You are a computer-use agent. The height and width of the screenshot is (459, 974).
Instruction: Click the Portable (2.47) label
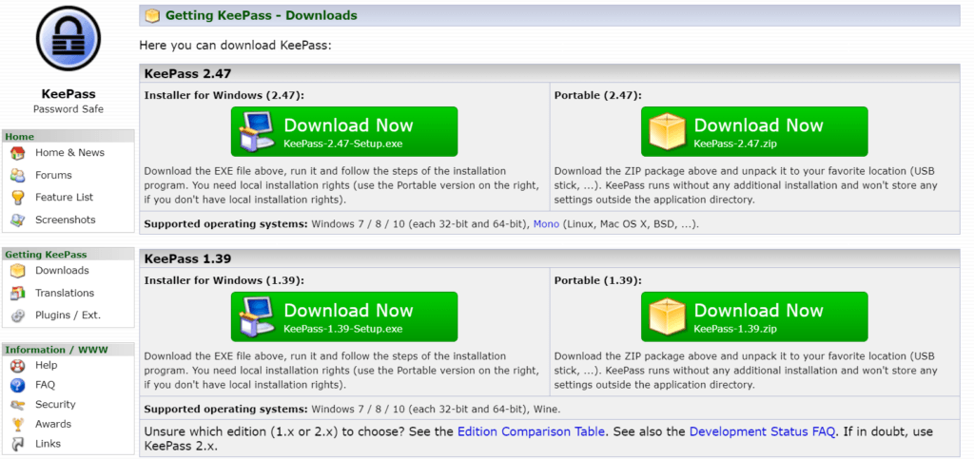coord(597,96)
